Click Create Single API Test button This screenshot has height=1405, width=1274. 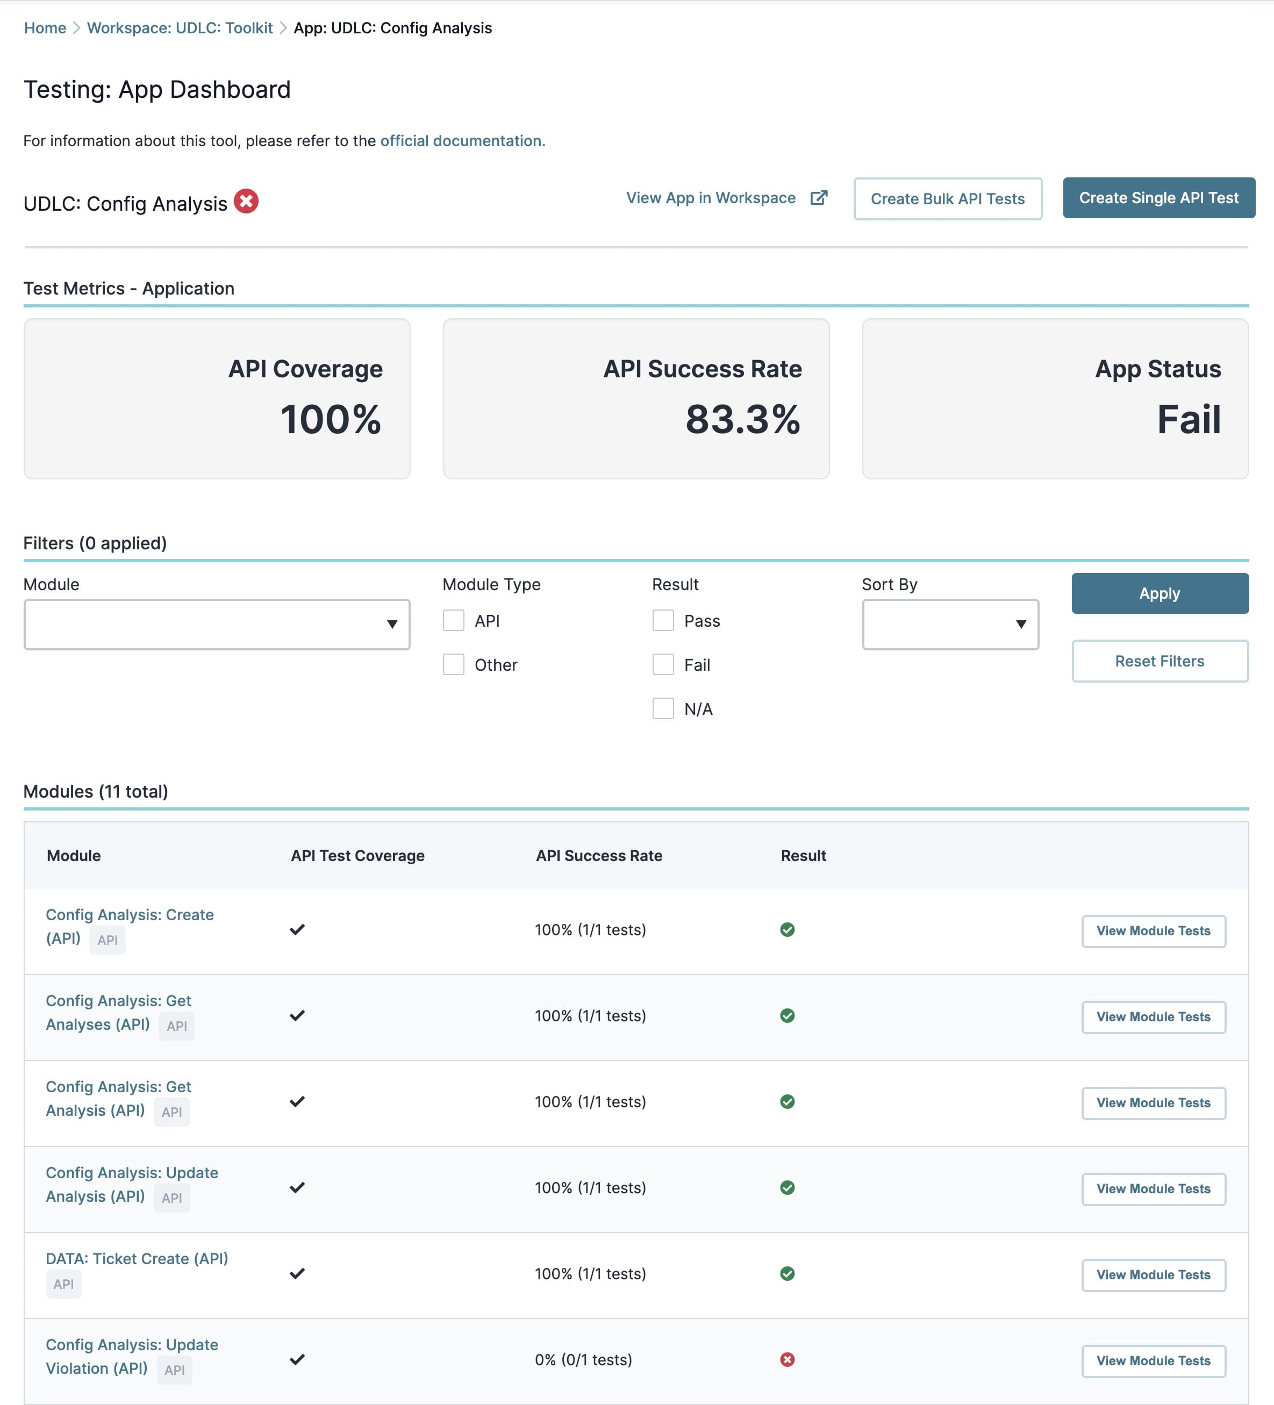[1159, 198]
